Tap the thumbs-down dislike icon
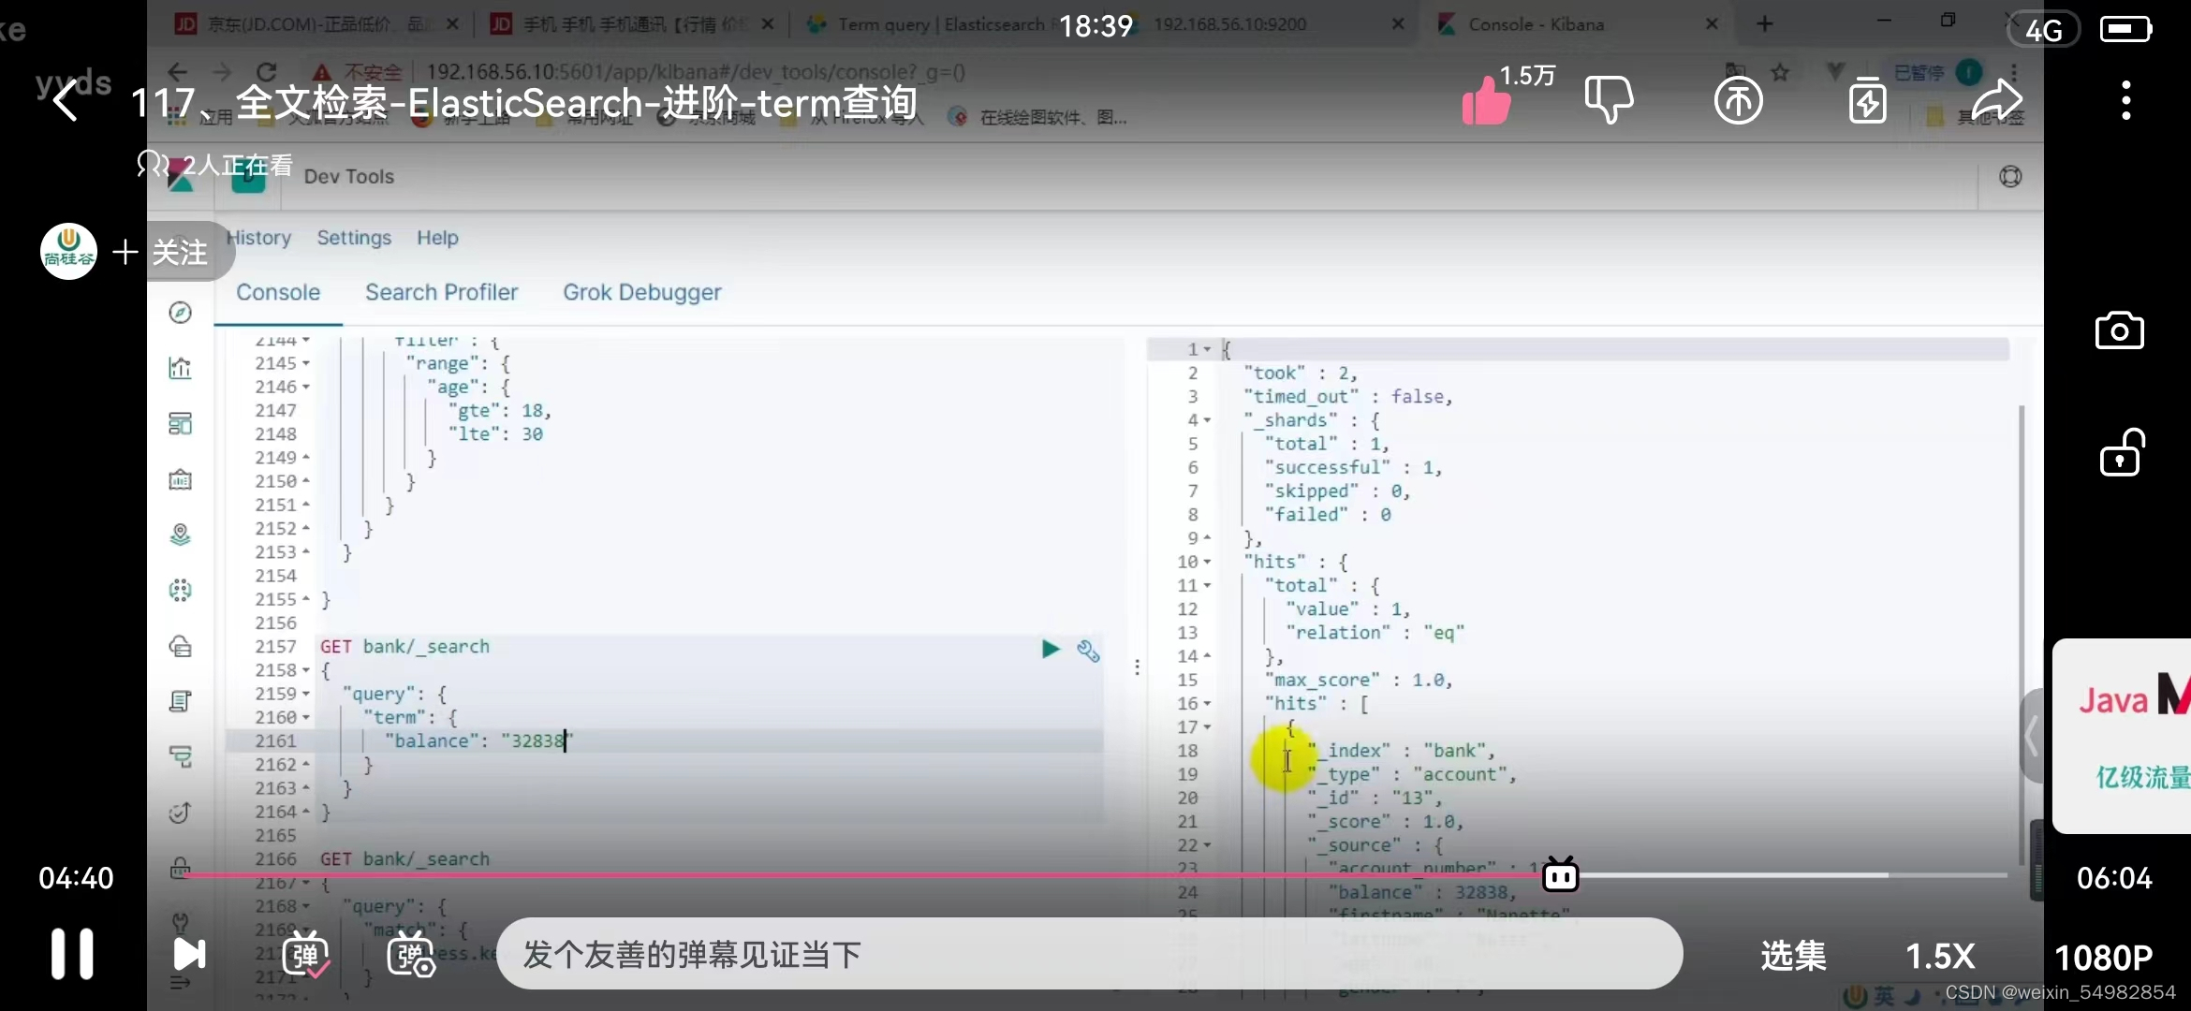The image size is (2191, 1011). pos(1609,100)
